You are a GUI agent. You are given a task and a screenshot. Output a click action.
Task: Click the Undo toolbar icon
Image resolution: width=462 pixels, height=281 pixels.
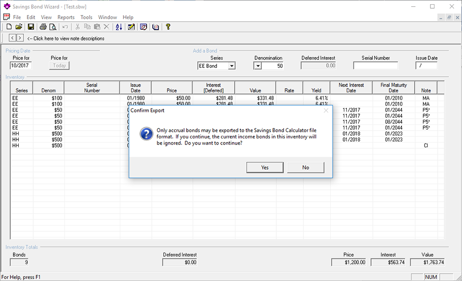(x=65, y=27)
